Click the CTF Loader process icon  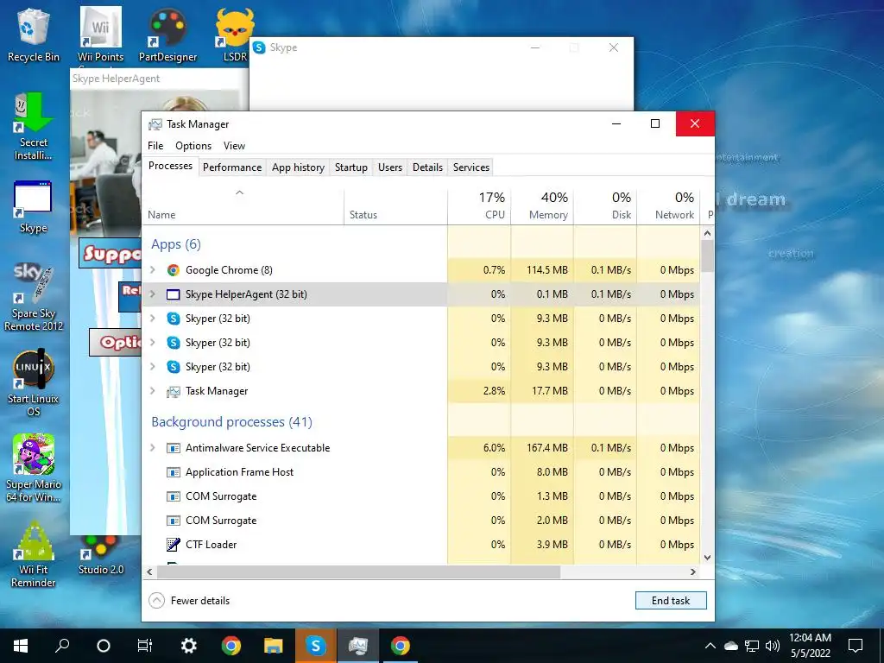(x=173, y=545)
